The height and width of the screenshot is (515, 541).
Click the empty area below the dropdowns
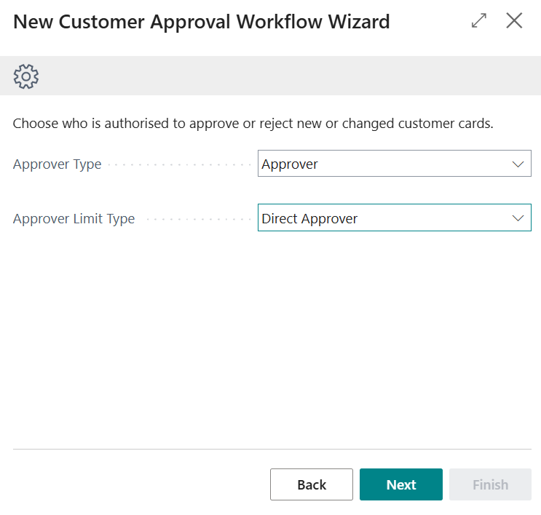point(270,335)
